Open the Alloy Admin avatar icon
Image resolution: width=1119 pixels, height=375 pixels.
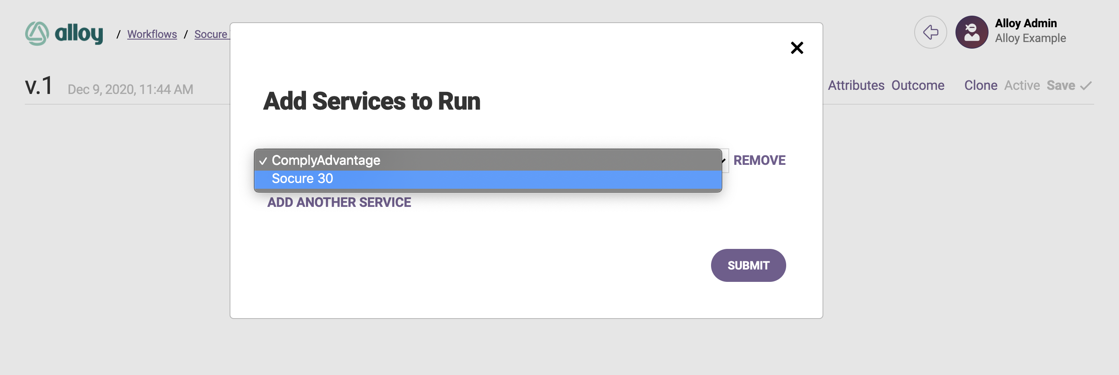click(x=971, y=32)
